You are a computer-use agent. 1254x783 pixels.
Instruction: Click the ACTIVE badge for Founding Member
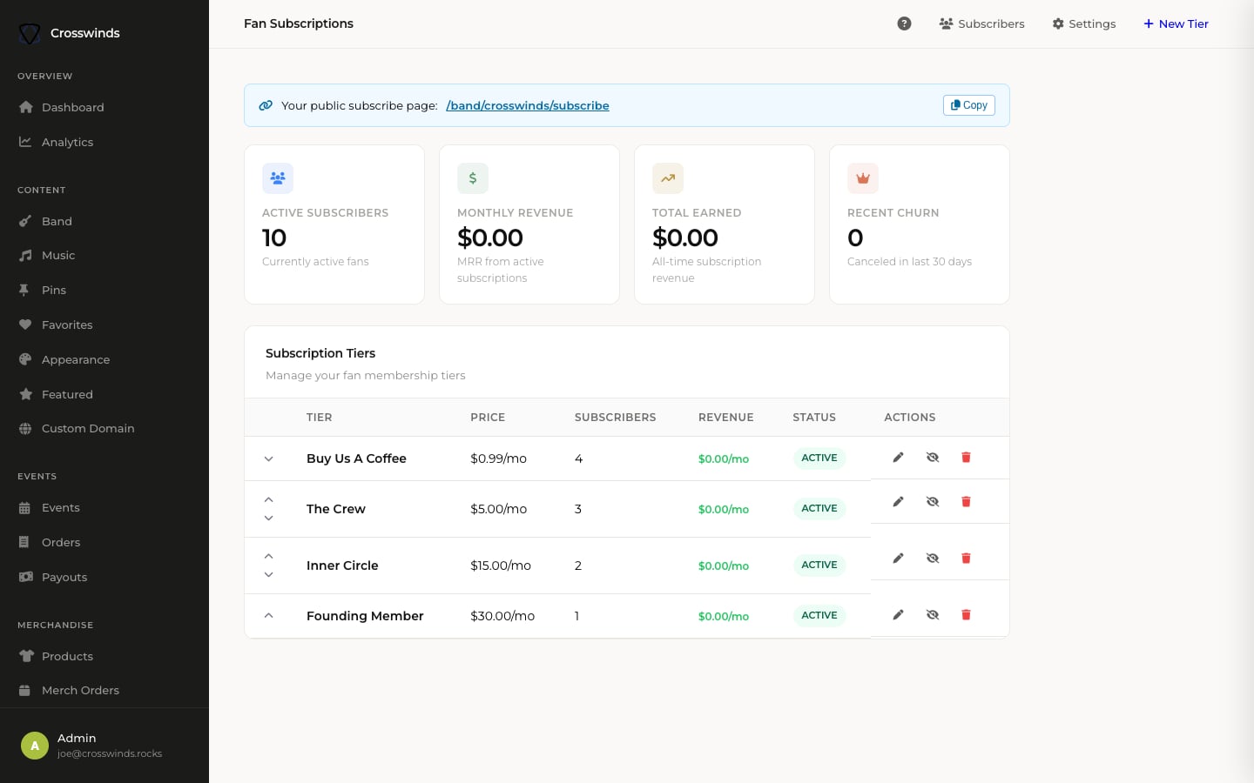(819, 615)
